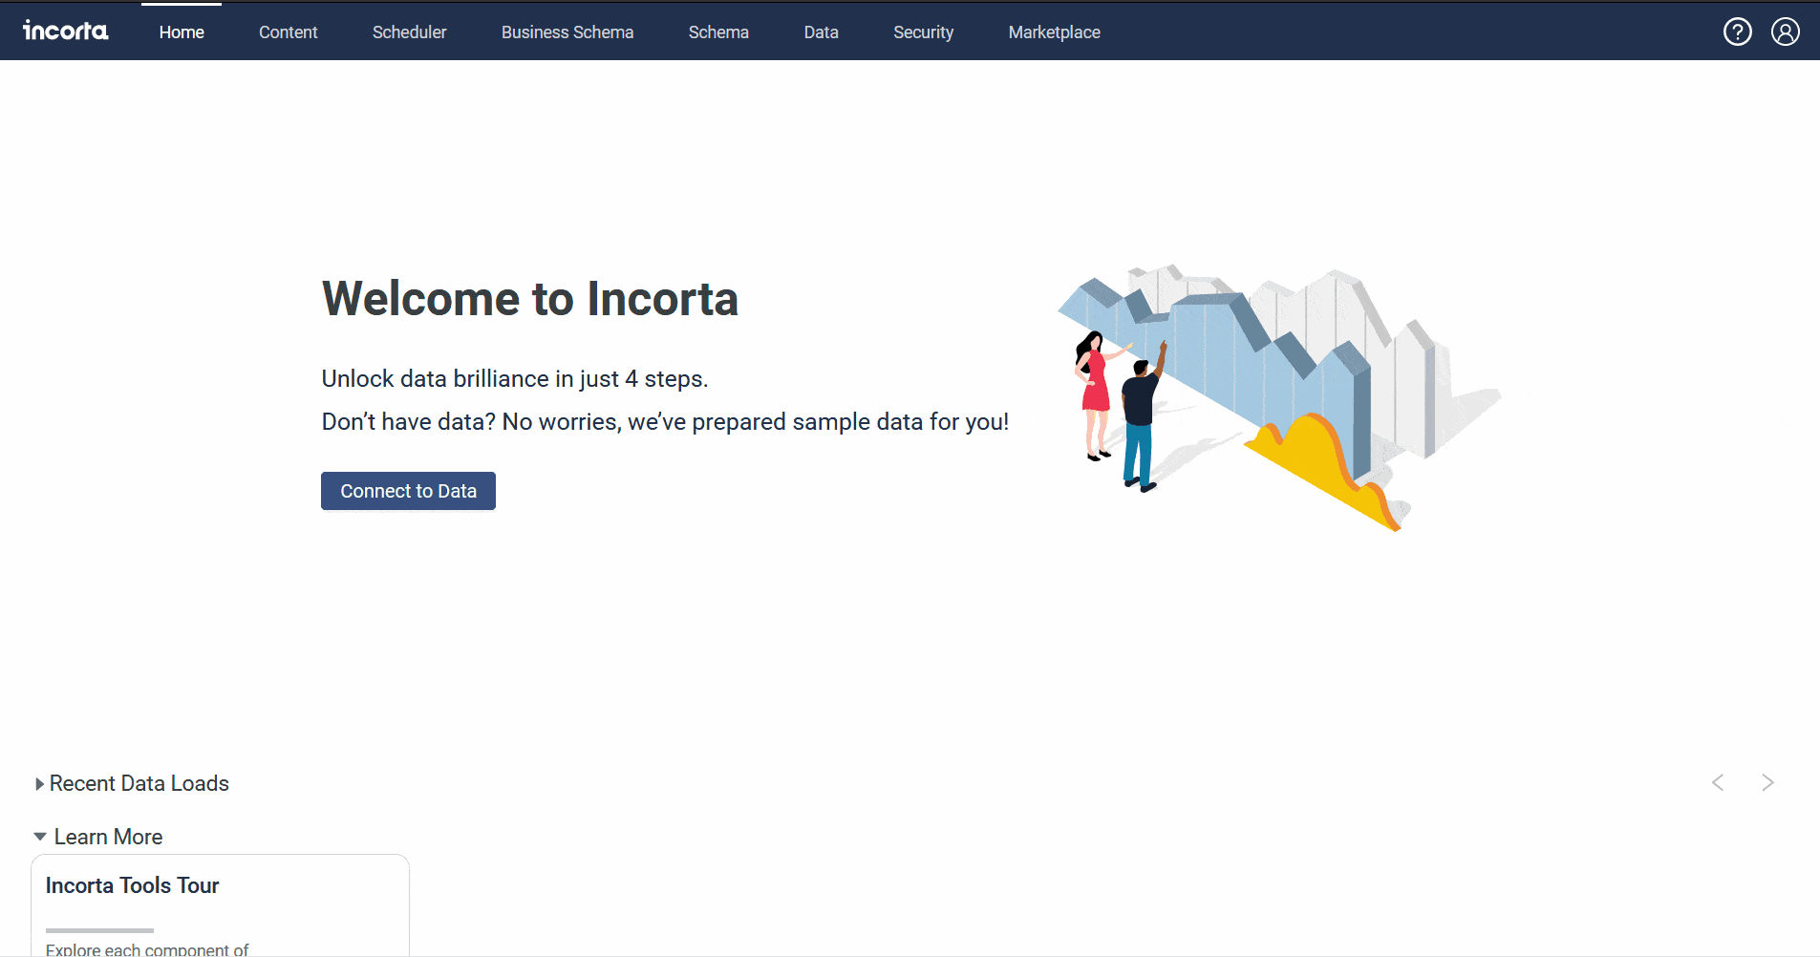Switch to the Content tab
The height and width of the screenshot is (957, 1820).
(x=288, y=32)
